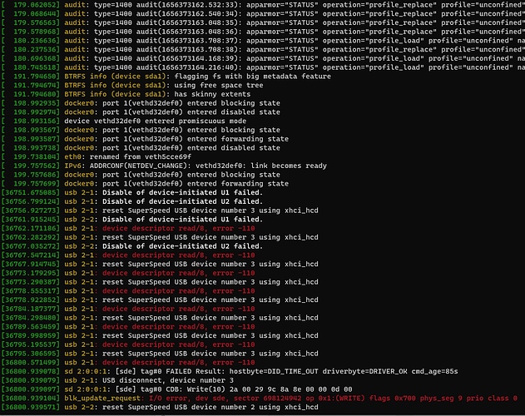Click audit line with timestamp 180.745518
Viewport: 525px width, 416px height.
tap(263, 67)
